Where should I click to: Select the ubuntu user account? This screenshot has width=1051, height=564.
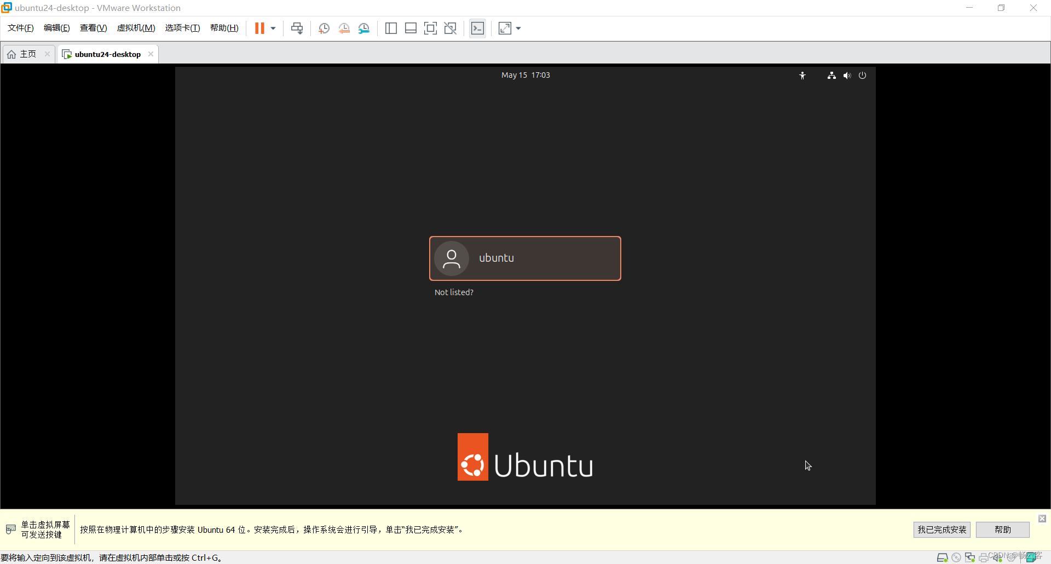pos(524,258)
